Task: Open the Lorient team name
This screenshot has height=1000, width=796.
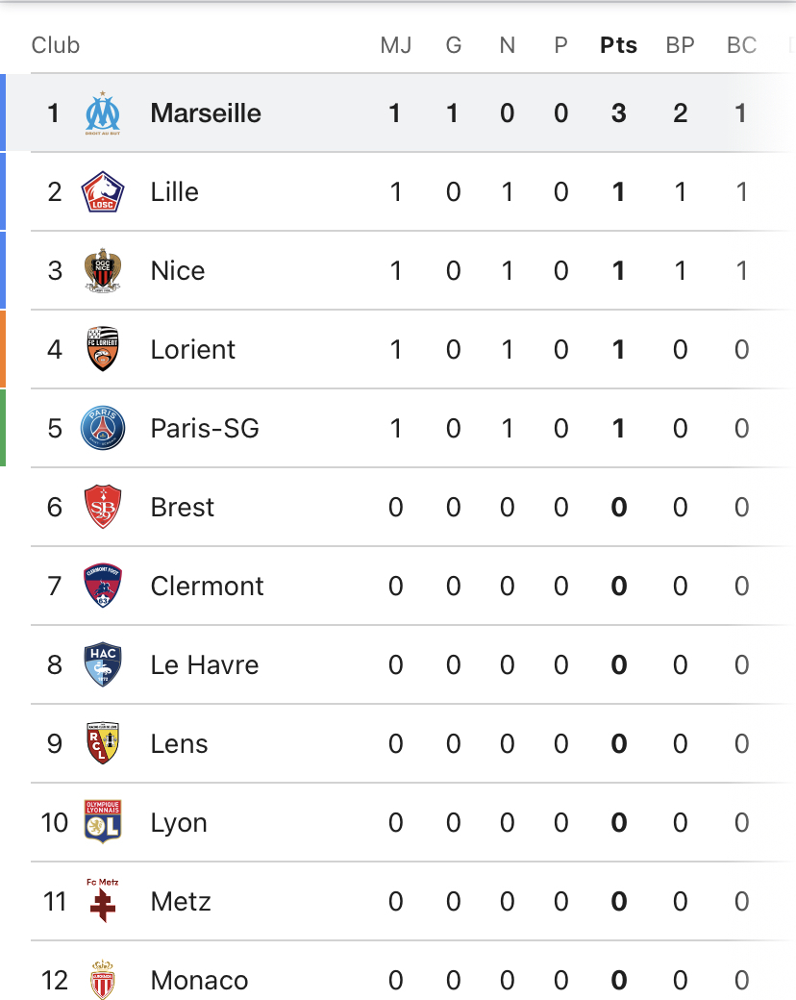Action: 192,349
